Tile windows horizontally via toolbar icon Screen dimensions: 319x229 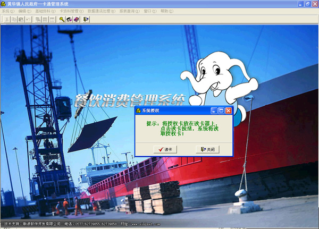tap(45, 19)
